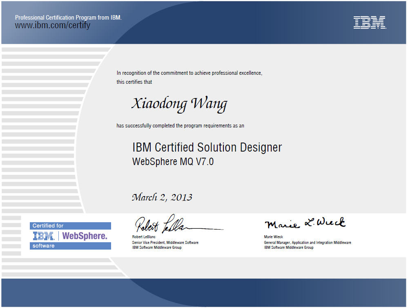This screenshot has width=408, height=308.
Task: Click the 'In recognition of the commitment' line
Action: [x=190, y=73]
